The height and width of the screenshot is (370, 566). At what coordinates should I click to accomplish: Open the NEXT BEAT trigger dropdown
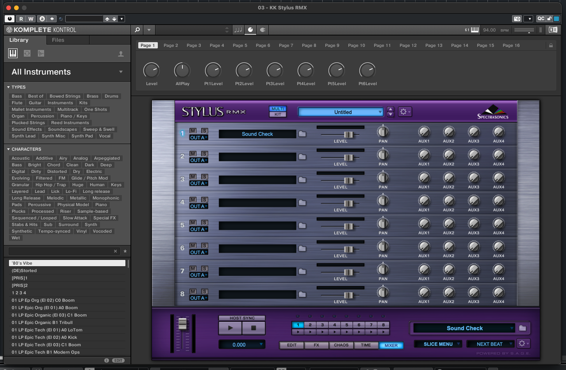coord(490,344)
